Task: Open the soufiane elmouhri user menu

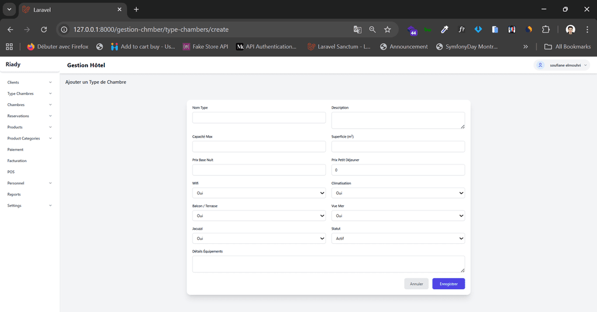Action: click(x=562, y=65)
